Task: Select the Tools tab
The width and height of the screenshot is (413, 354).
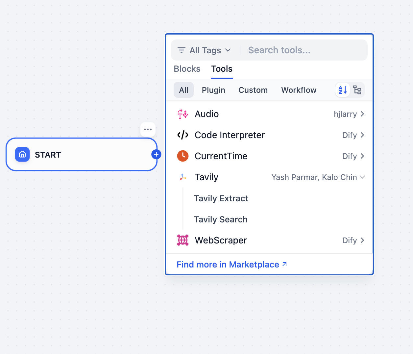Action: point(222,69)
